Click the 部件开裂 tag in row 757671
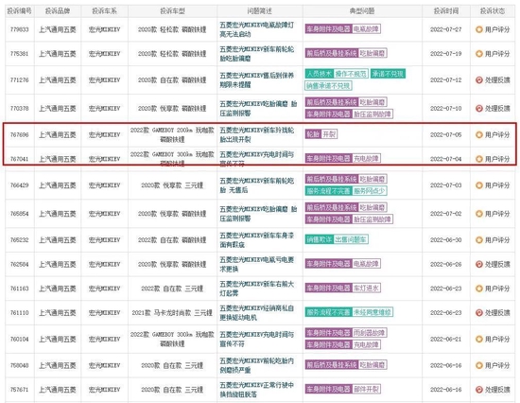The image size is (520, 403). click(x=366, y=389)
